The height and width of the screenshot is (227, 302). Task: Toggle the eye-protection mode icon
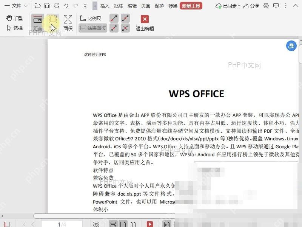click(x=96, y=224)
